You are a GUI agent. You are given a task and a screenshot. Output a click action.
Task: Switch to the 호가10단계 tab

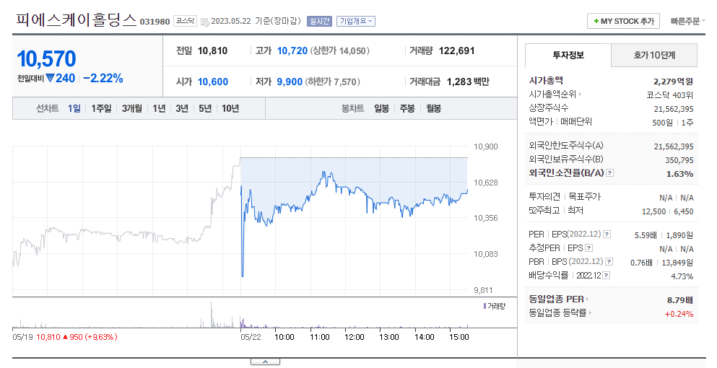[654, 56]
